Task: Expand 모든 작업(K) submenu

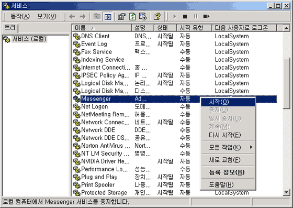Action: tap(228, 147)
